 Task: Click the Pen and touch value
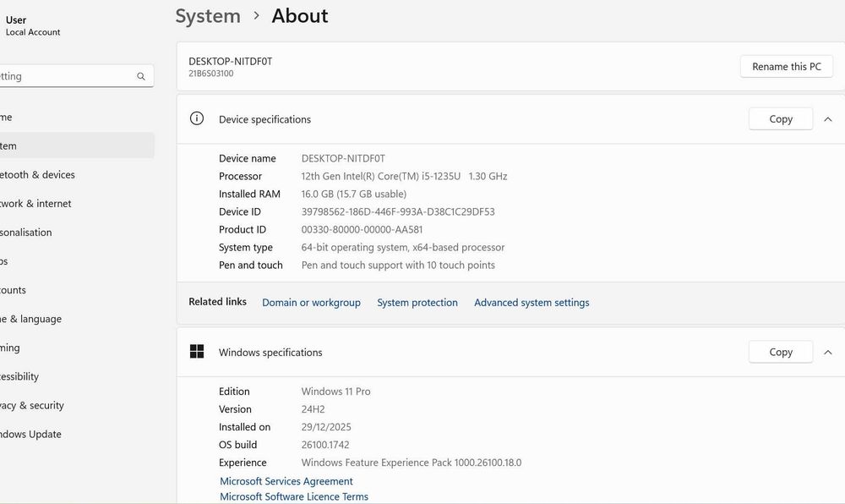coord(398,266)
